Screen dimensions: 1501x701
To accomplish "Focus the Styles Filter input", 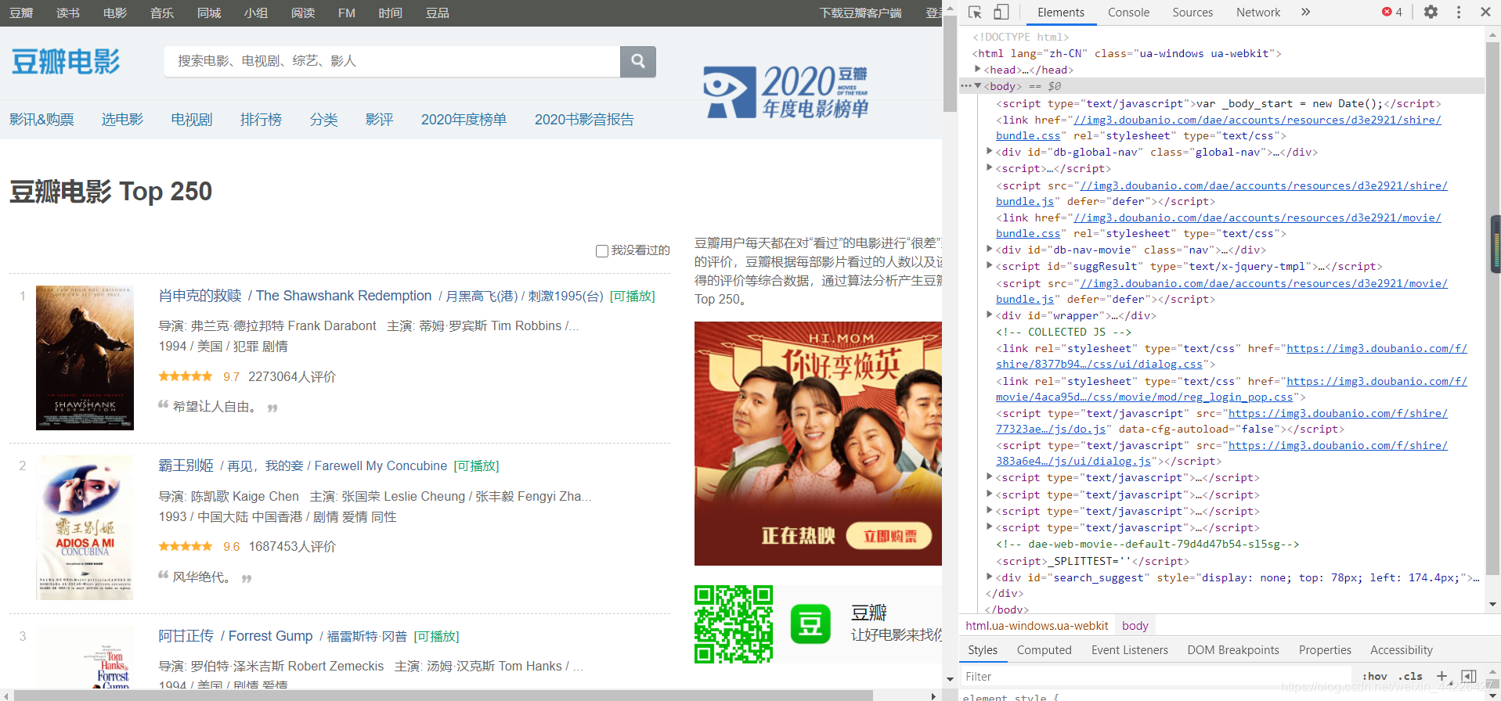I will [1156, 677].
